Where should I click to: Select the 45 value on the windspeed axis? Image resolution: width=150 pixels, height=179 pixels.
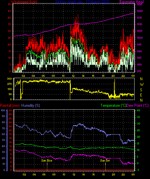tap(9, 11)
